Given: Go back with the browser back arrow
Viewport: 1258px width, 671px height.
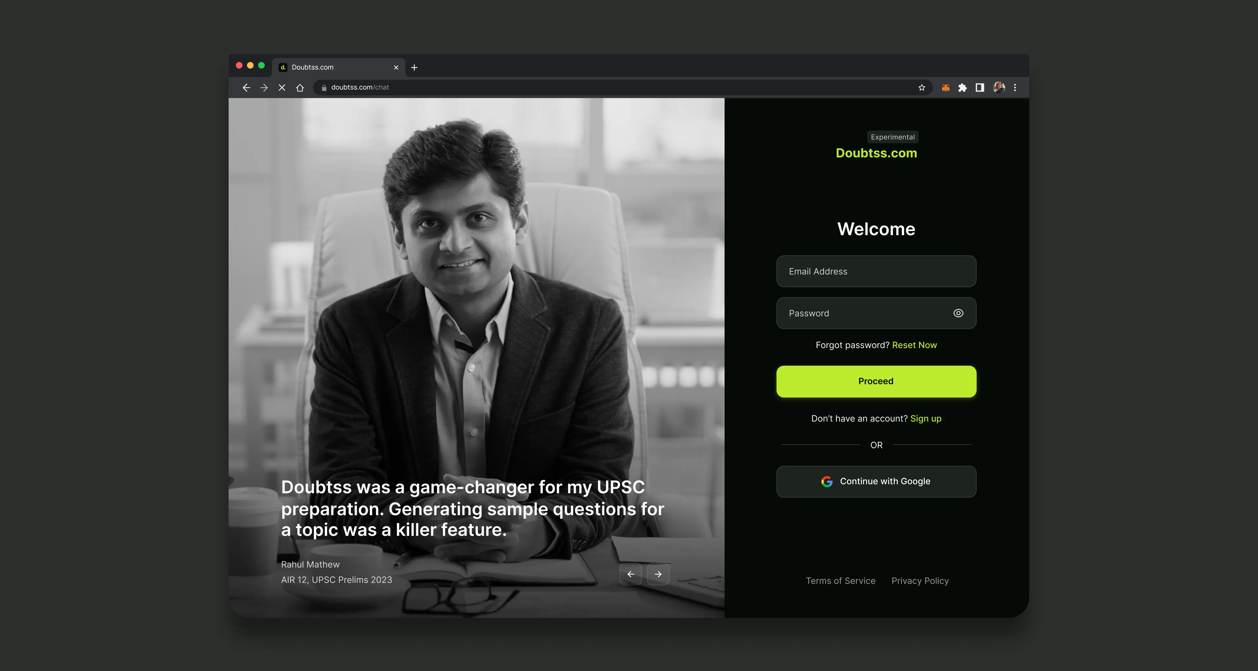Looking at the screenshot, I should tap(246, 88).
